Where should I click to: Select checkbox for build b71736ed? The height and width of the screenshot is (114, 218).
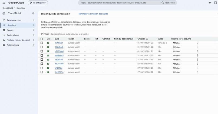42,51
